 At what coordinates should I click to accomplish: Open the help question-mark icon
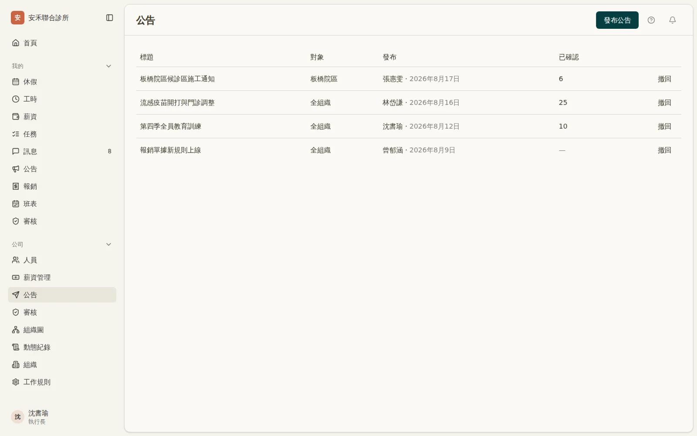pyautogui.click(x=651, y=20)
